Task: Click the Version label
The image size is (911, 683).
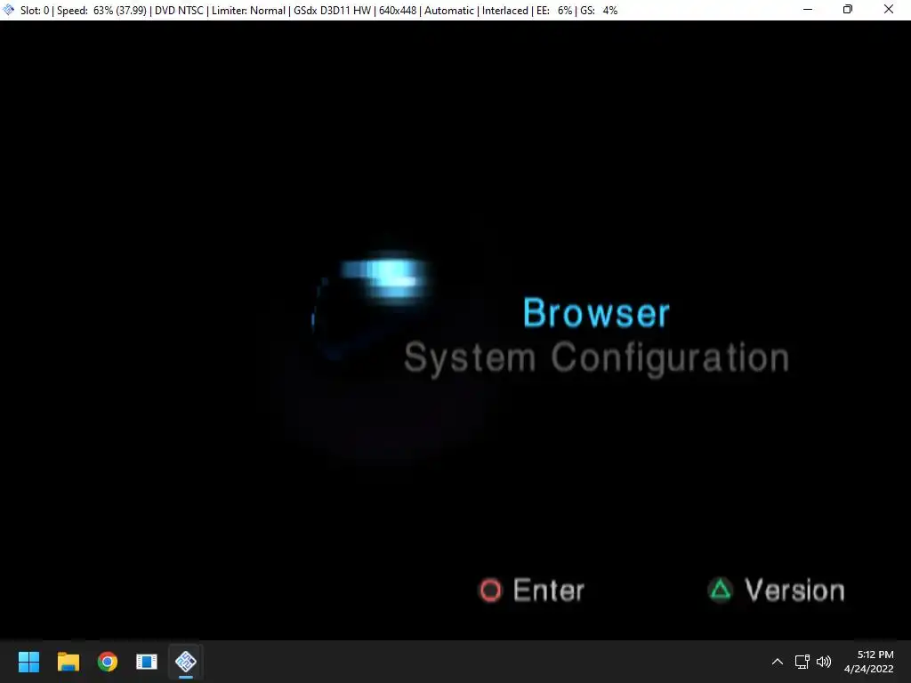Action: pyautogui.click(x=794, y=591)
